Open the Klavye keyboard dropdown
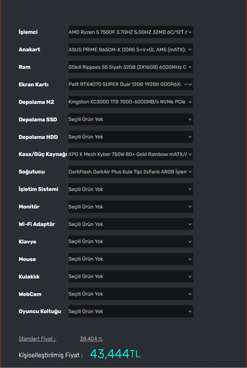 131,241
